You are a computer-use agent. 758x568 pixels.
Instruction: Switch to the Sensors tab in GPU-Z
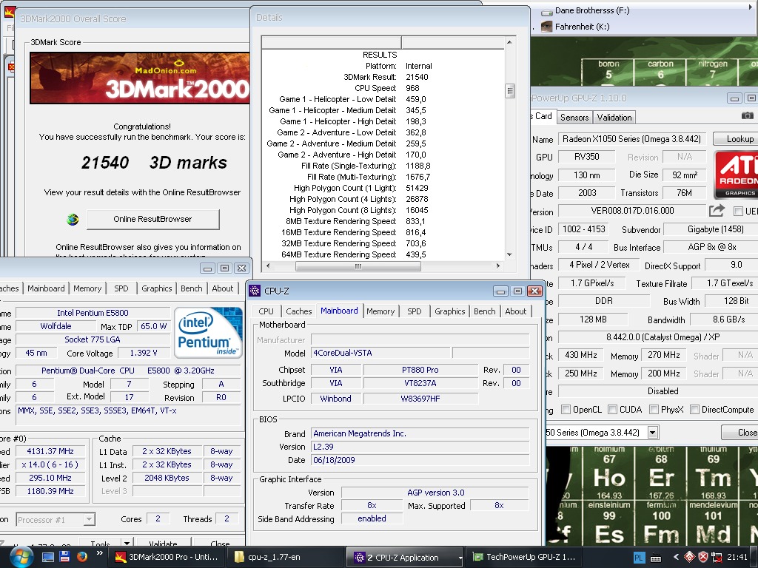click(574, 118)
